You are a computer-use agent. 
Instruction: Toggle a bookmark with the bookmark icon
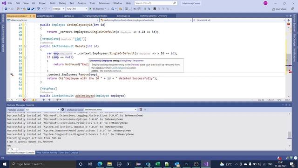coord(155,9)
